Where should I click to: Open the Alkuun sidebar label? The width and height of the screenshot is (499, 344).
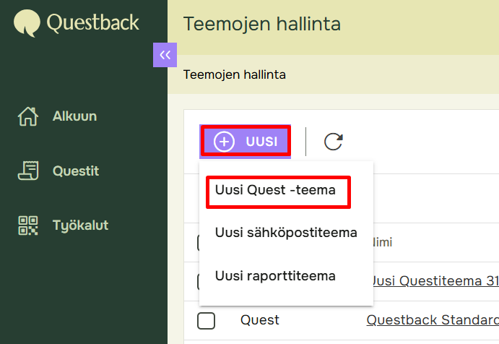74,116
